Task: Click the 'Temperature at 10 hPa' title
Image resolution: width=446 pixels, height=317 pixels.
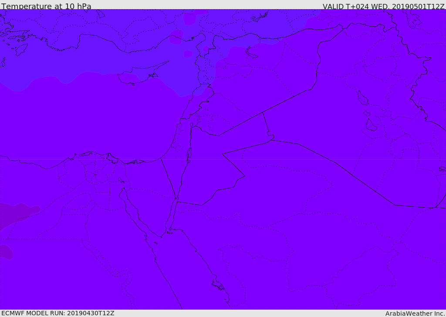Action: pos(46,6)
